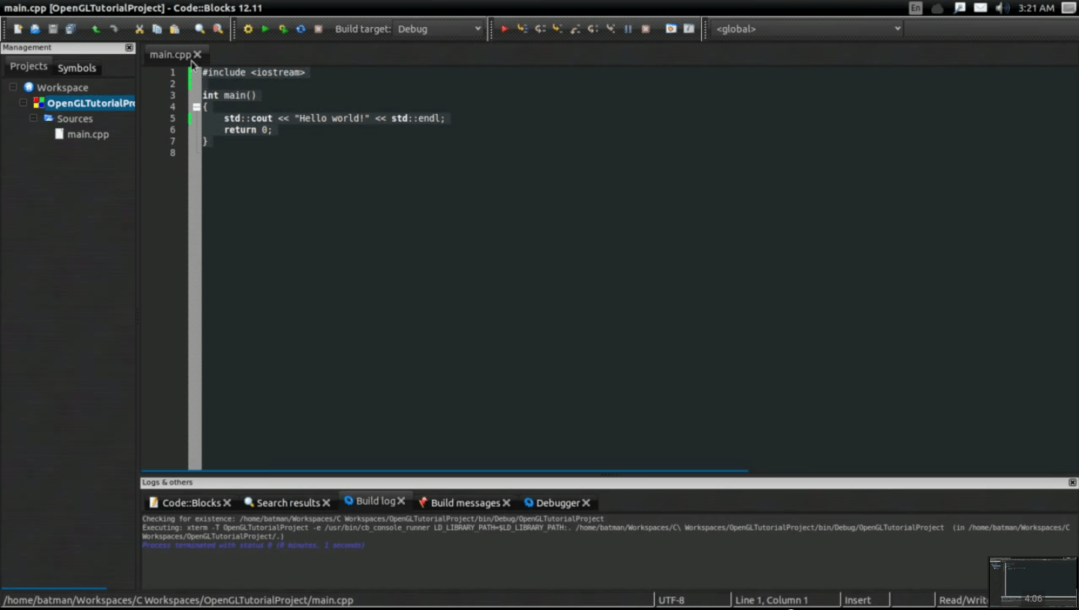Viewport: 1079px width, 610px height.
Task: Pause the debugger with break icon
Action: click(x=628, y=29)
